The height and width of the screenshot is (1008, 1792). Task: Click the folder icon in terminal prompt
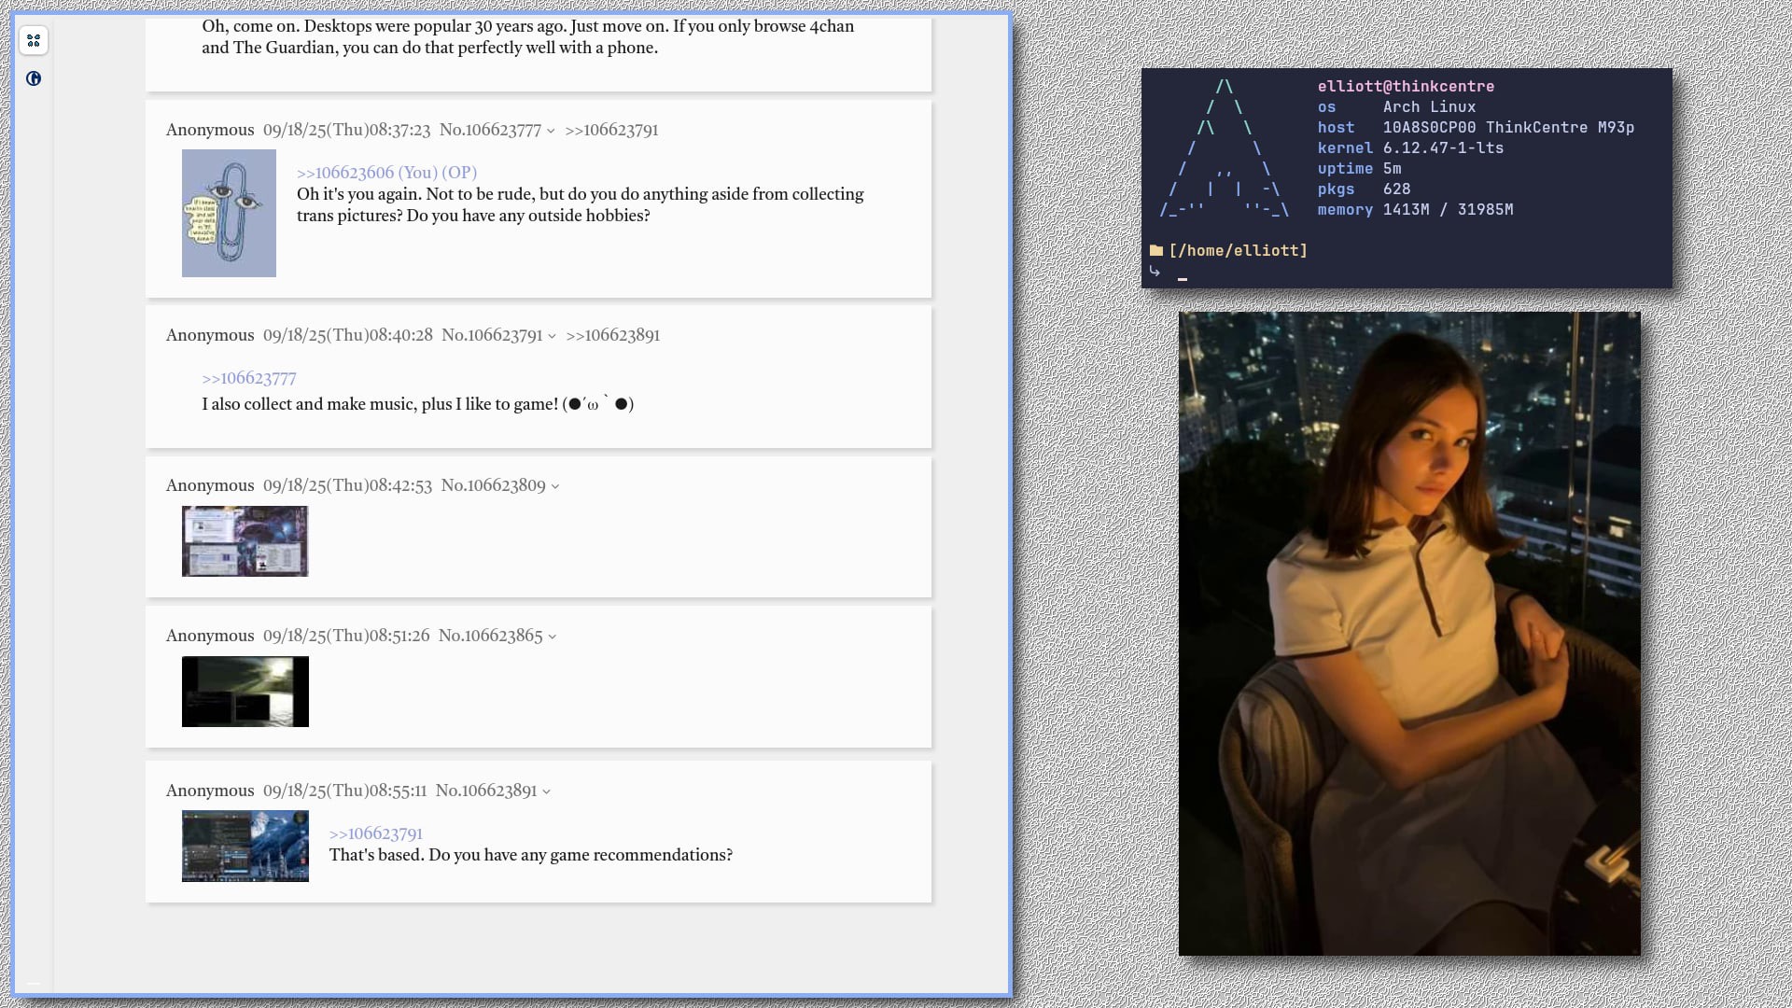[x=1156, y=250]
